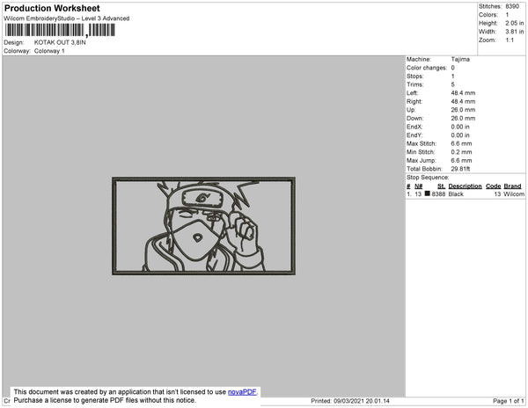This screenshot has height=408, width=528.
Task: Click the 'Description' column header
Action: (465, 186)
